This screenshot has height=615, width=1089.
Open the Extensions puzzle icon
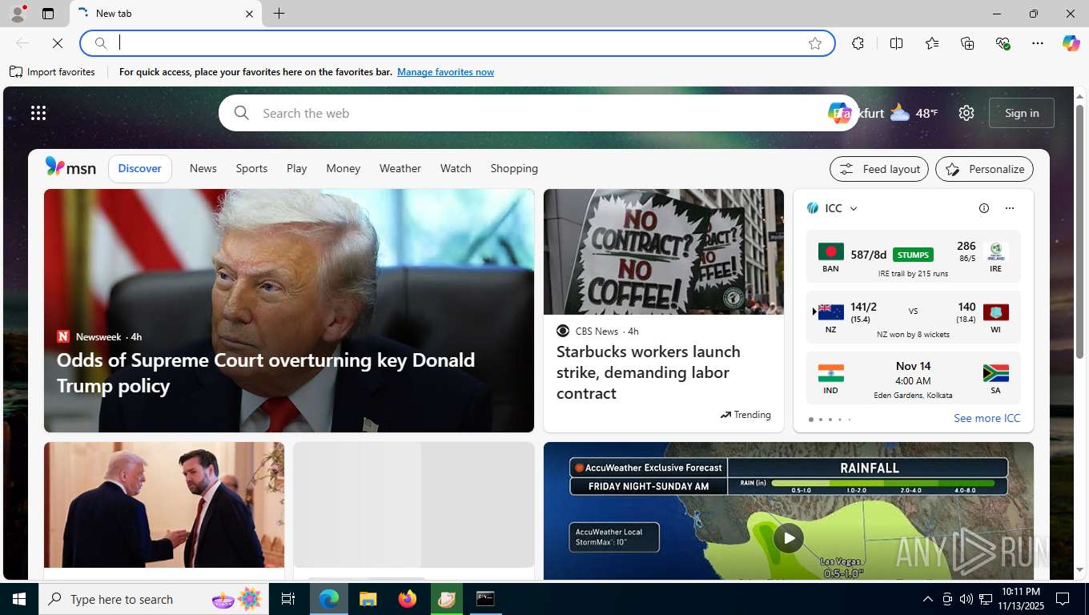click(x=858, y=43)
